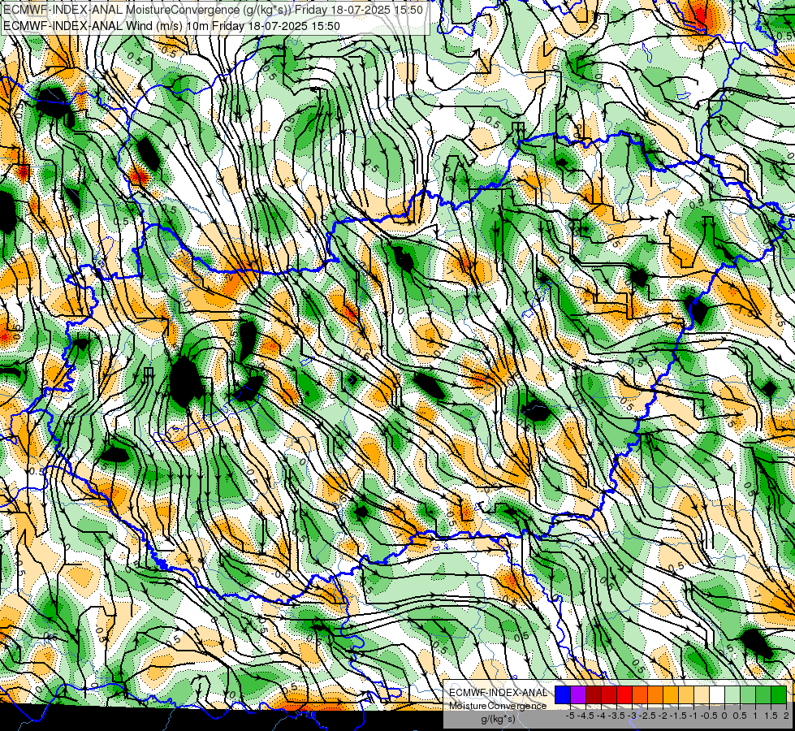Click the legend tick label -0.5
The height and width of the screenshot is (731, 795).
click(709, 716)
